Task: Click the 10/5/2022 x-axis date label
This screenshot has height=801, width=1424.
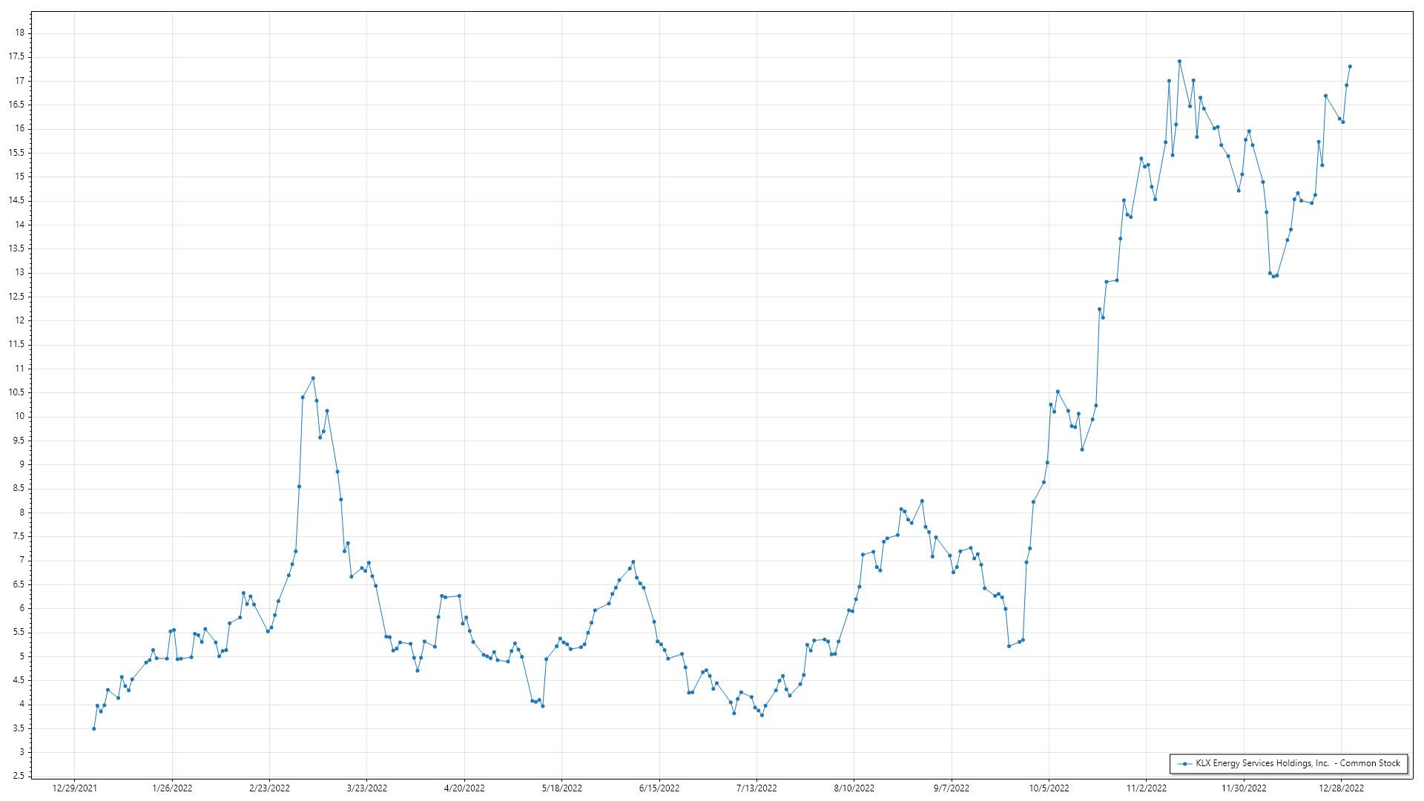Action: tap(1049, 788)
